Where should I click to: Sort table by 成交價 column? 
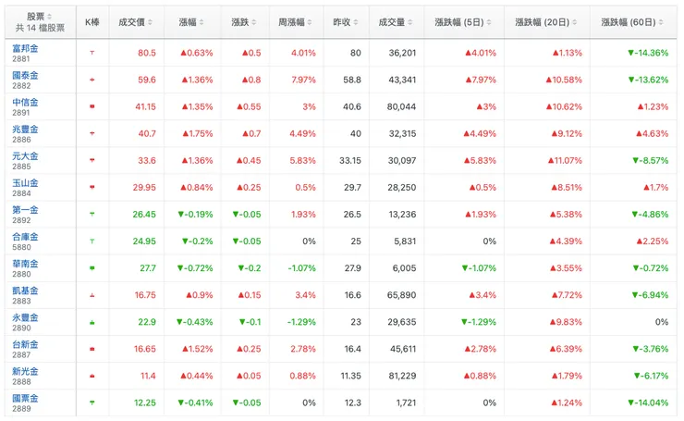pos(136,22)
